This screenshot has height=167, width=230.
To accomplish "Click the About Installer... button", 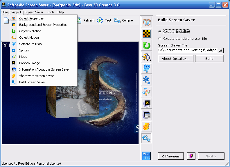I will (x=176, y=59).
